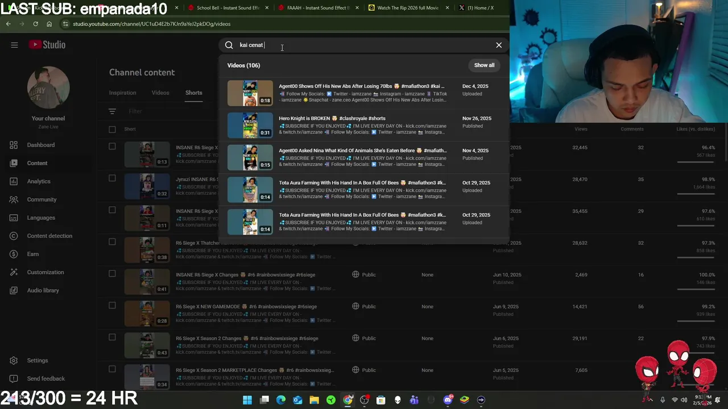Open Microsoft Store from the taskbar
This screenshot has height=409, width=728.
[381, 400]
